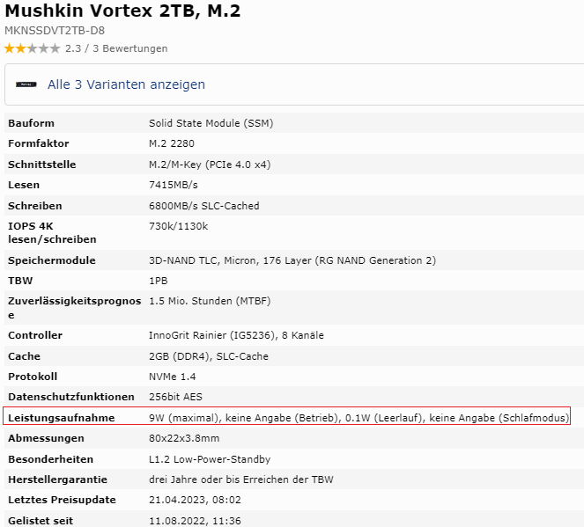Select the model number 'MKNSSDVT2TB-D8'

coord(55,31)
